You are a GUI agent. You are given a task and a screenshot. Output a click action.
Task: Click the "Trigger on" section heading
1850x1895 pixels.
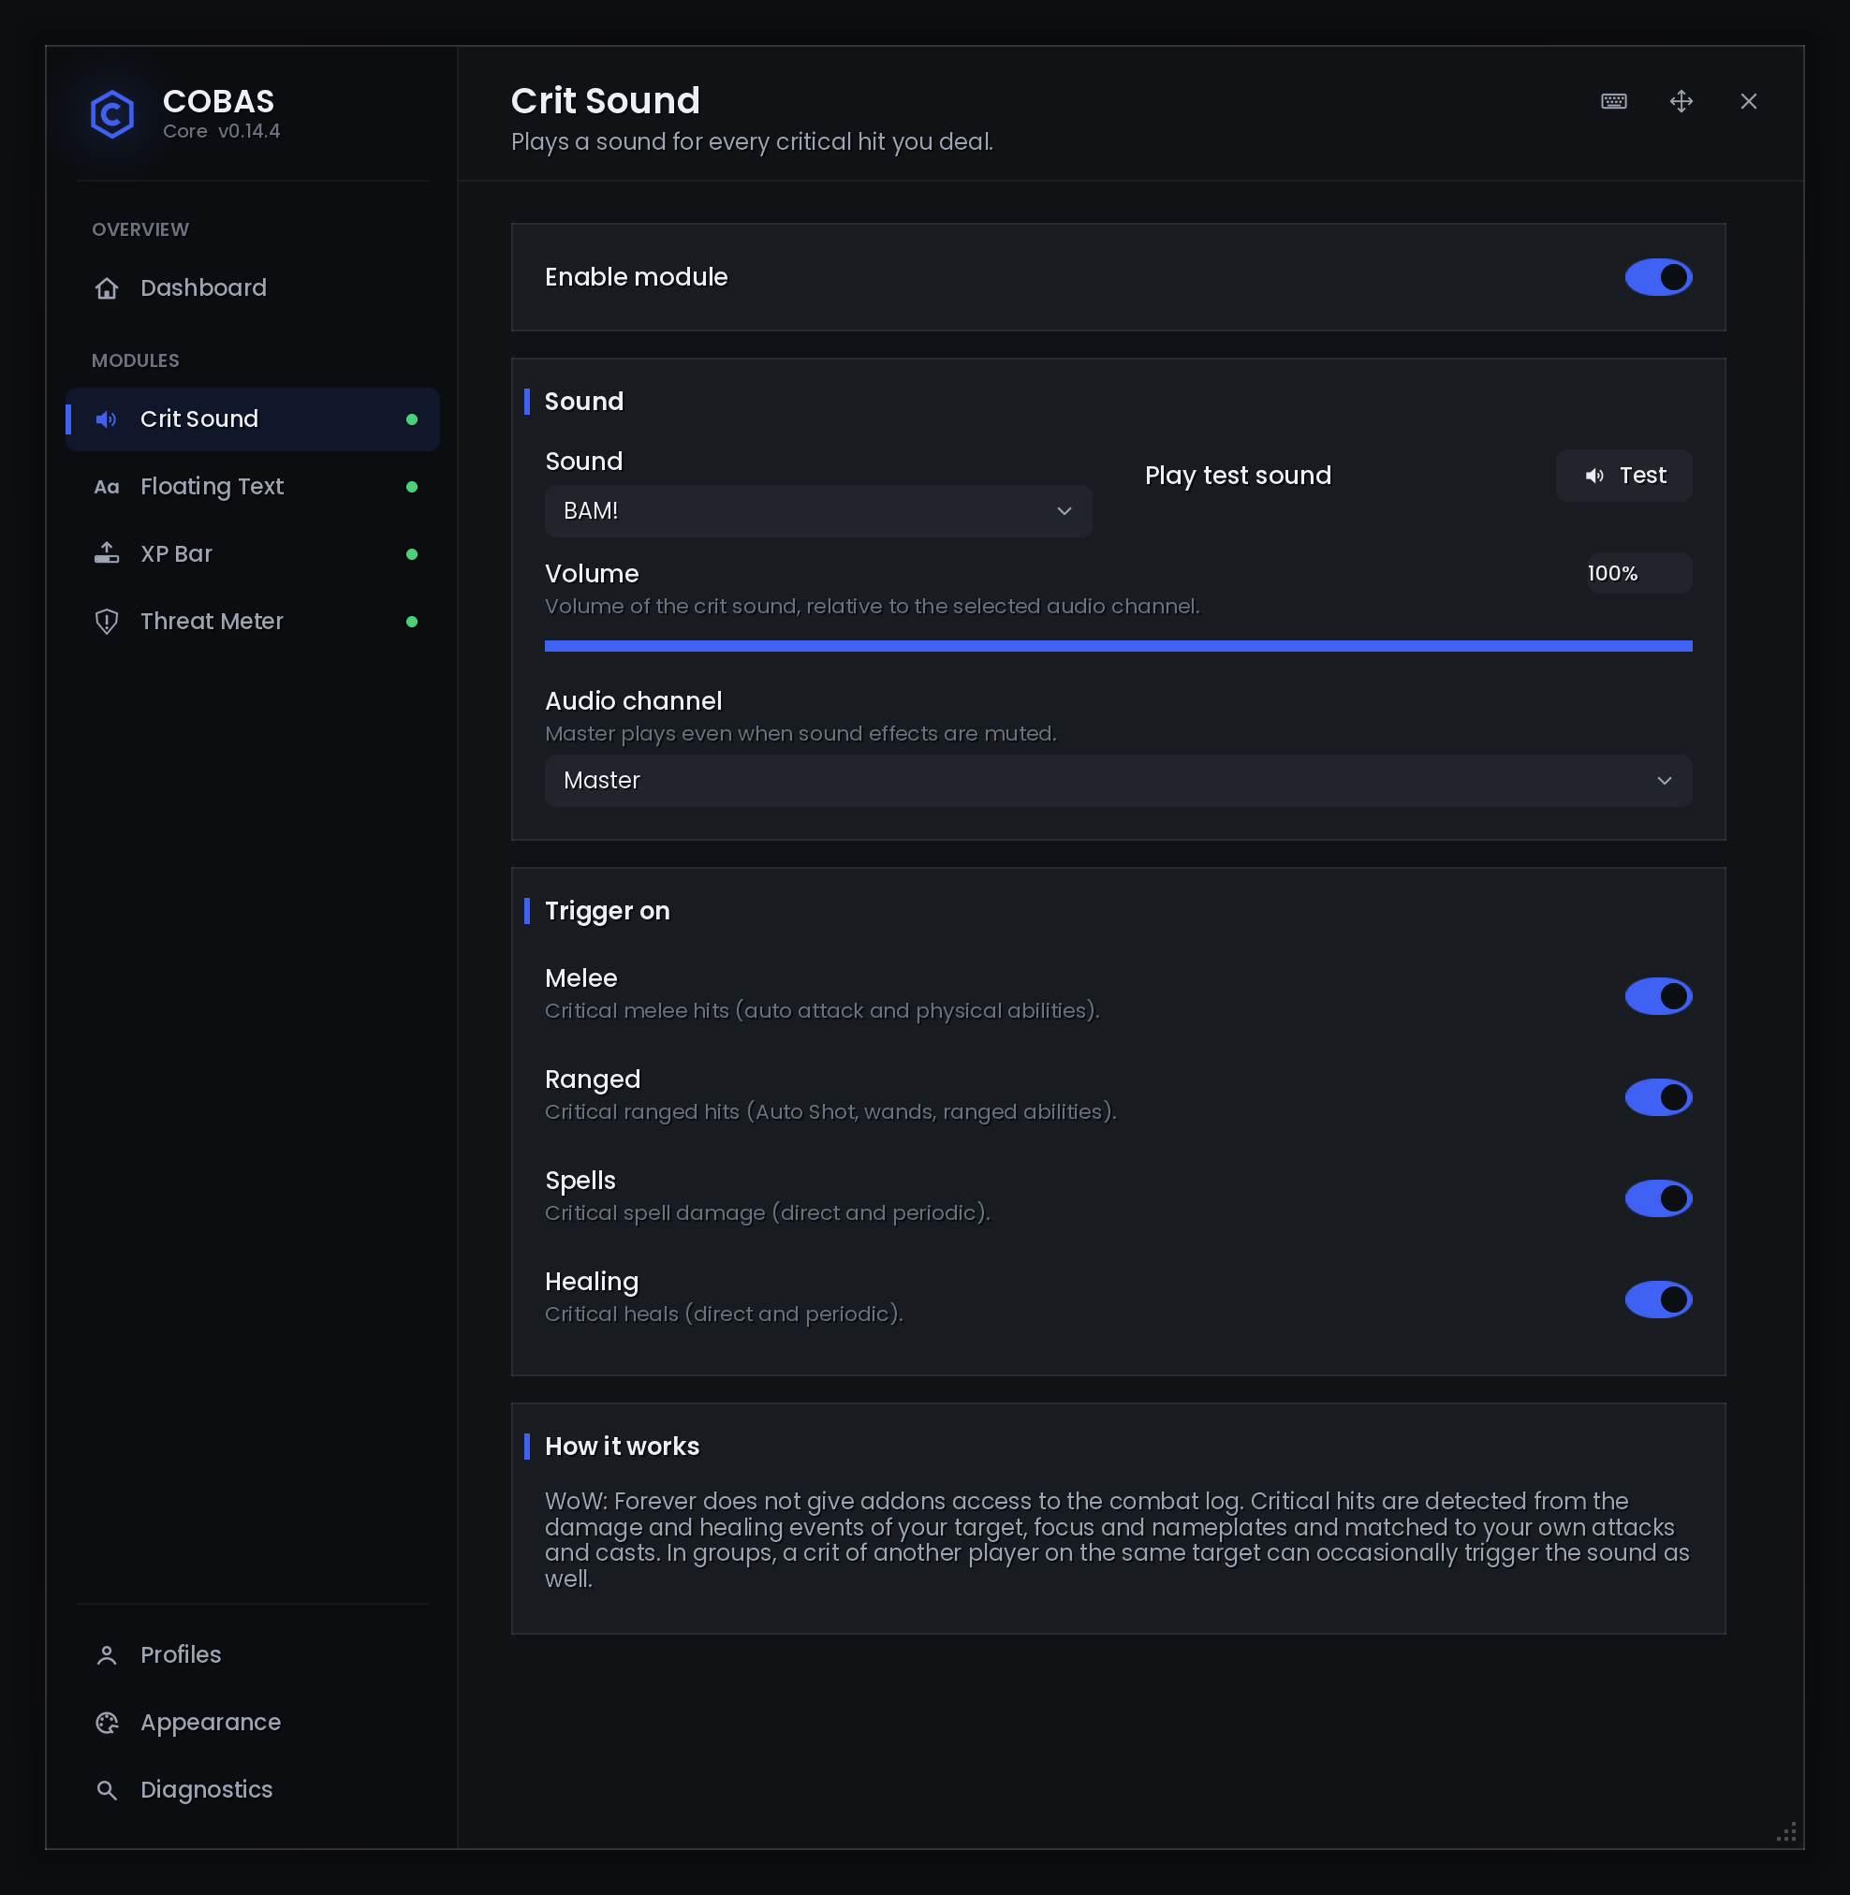pos(608,912)
